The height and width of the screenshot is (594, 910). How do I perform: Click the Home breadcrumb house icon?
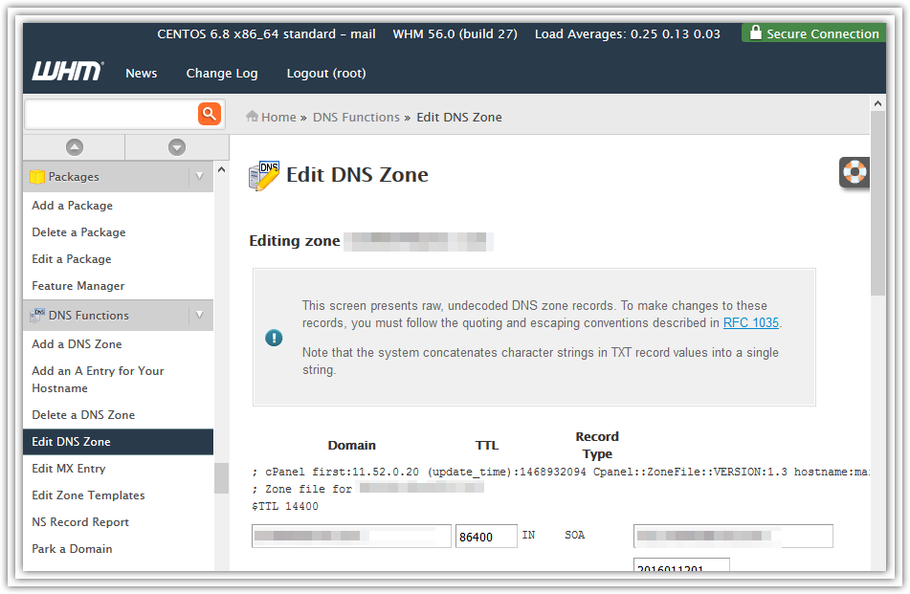tap(251, 116)
